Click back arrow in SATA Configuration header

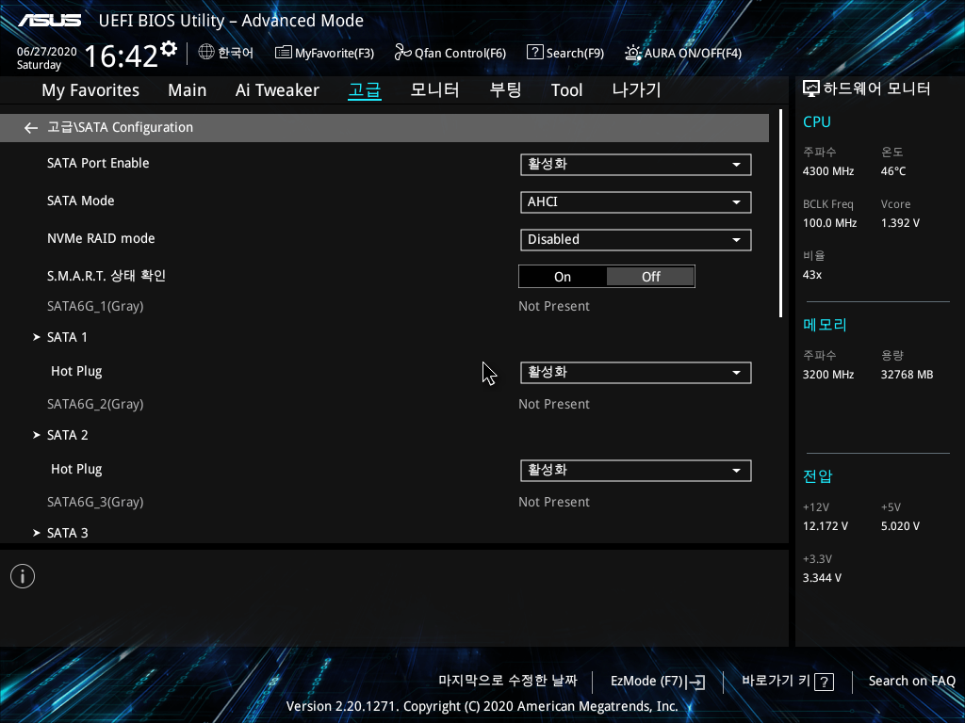pos(31,128)
